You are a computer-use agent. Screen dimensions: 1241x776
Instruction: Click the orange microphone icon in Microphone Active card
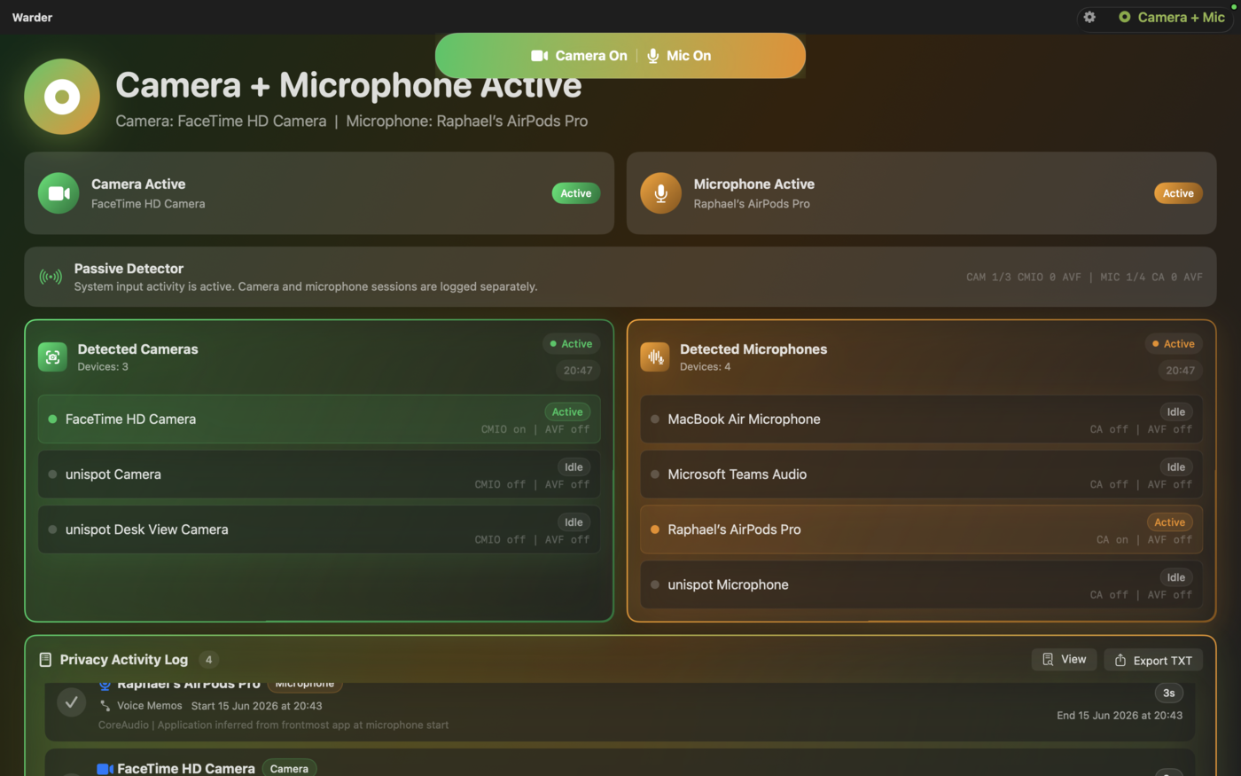[660, 193]
